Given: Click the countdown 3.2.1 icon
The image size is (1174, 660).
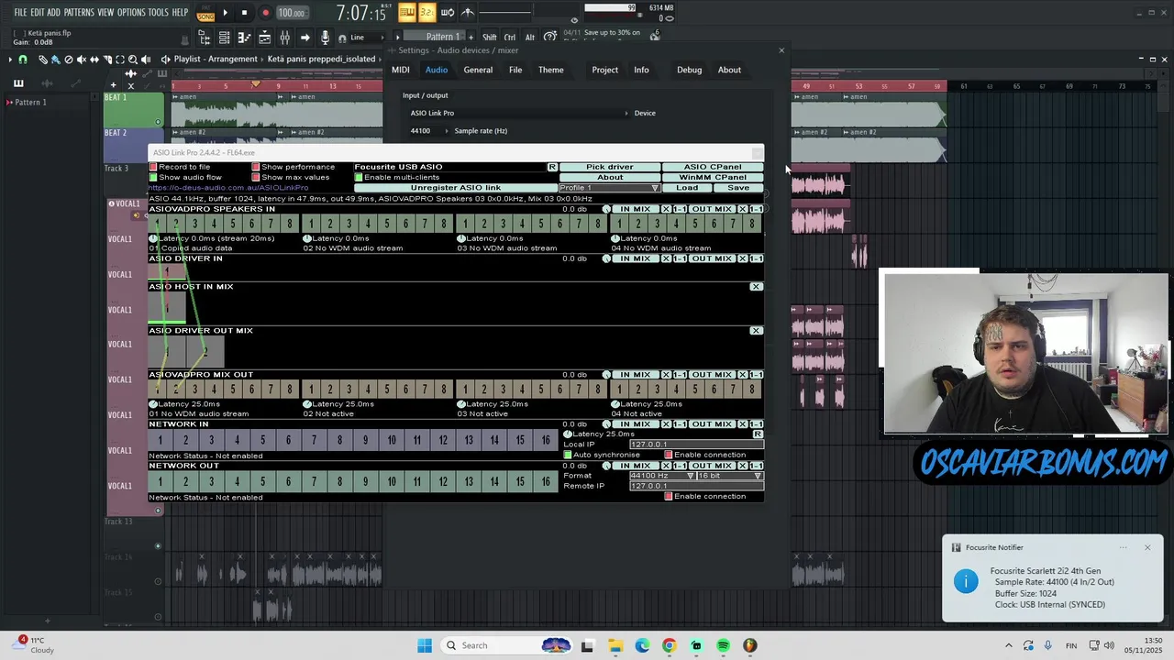Looking at the screenshot, I should [427, 13].
